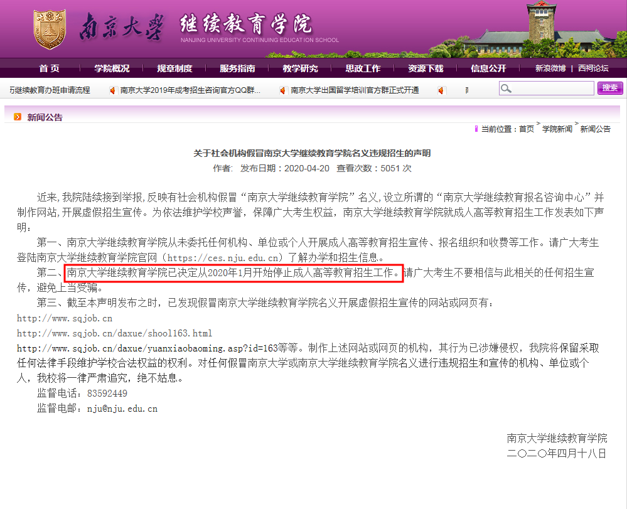
Task: Click the 继续教育学院 banner title
Action: tap(246, 24)
